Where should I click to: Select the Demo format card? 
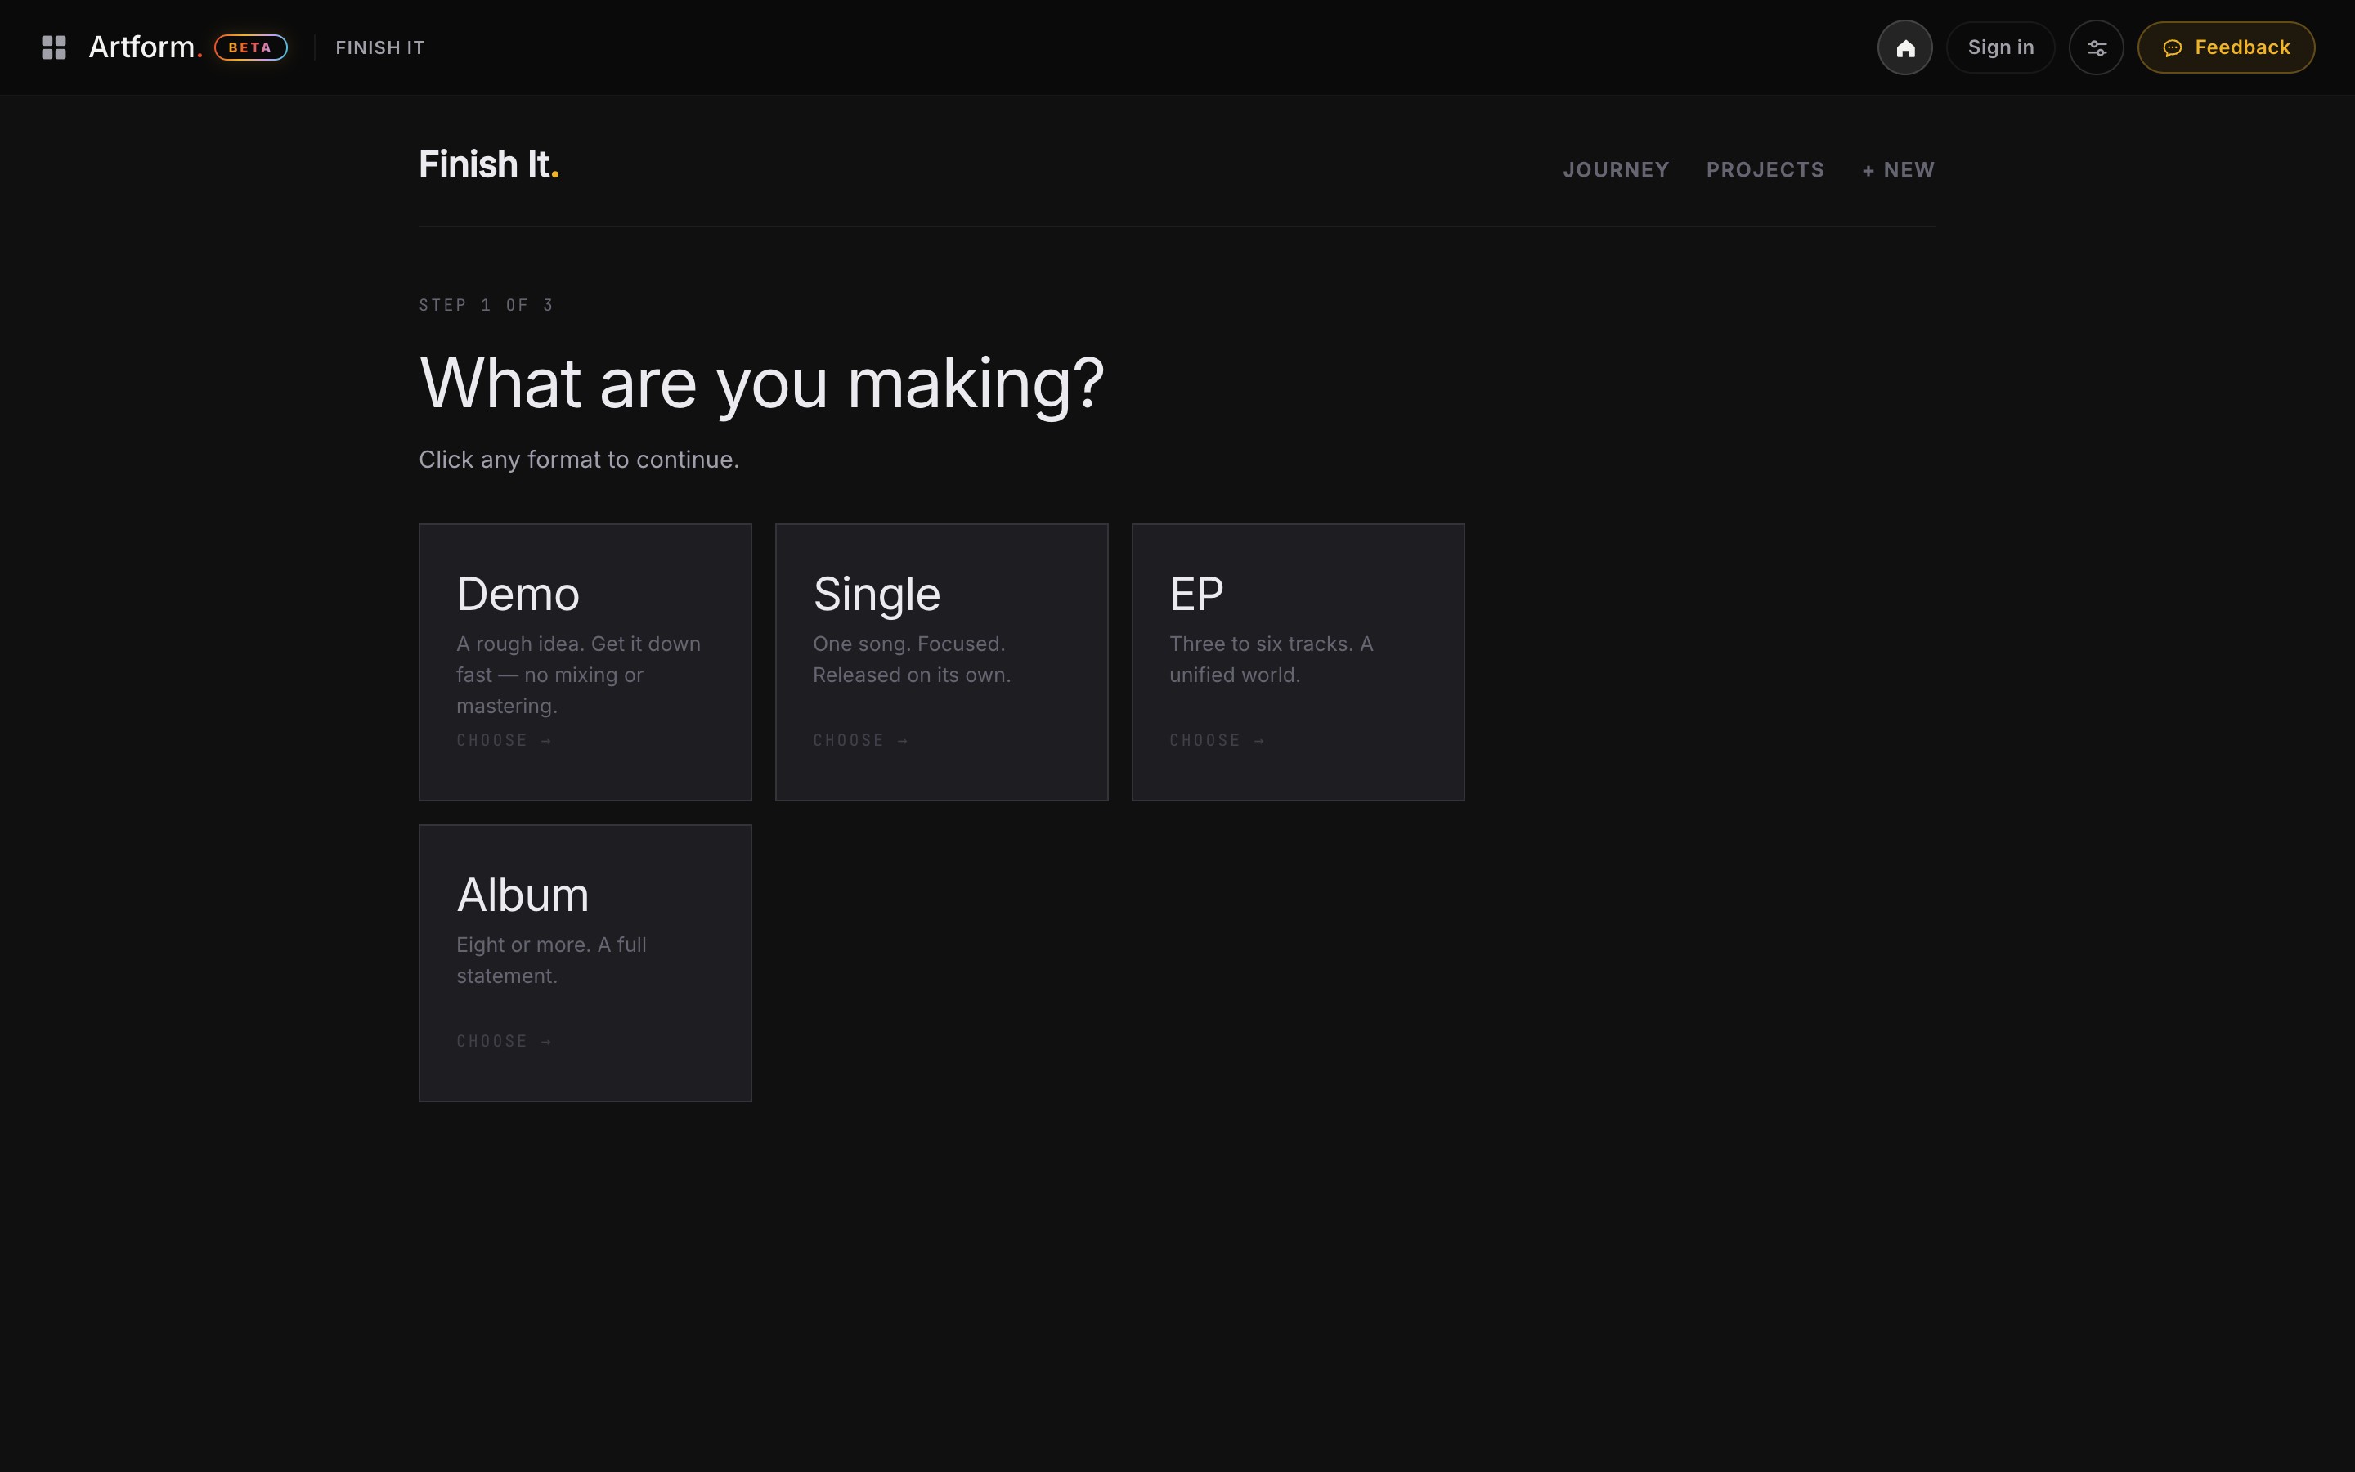click(585, 662)
